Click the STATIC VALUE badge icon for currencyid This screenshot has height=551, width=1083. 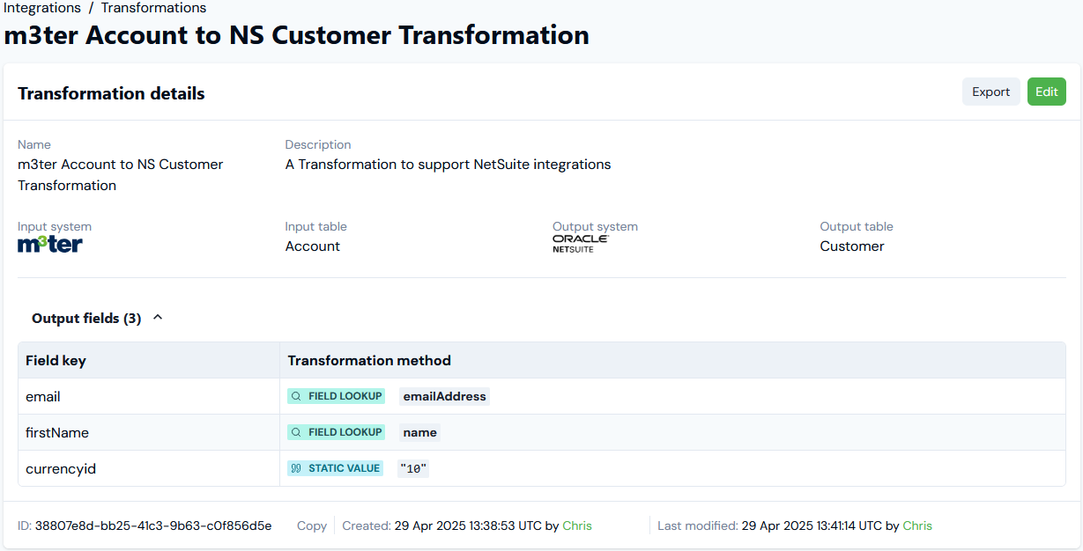click(x=297, y=468)
